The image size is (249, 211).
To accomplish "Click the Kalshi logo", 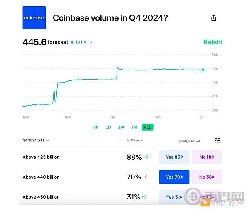I will point(212,42).
